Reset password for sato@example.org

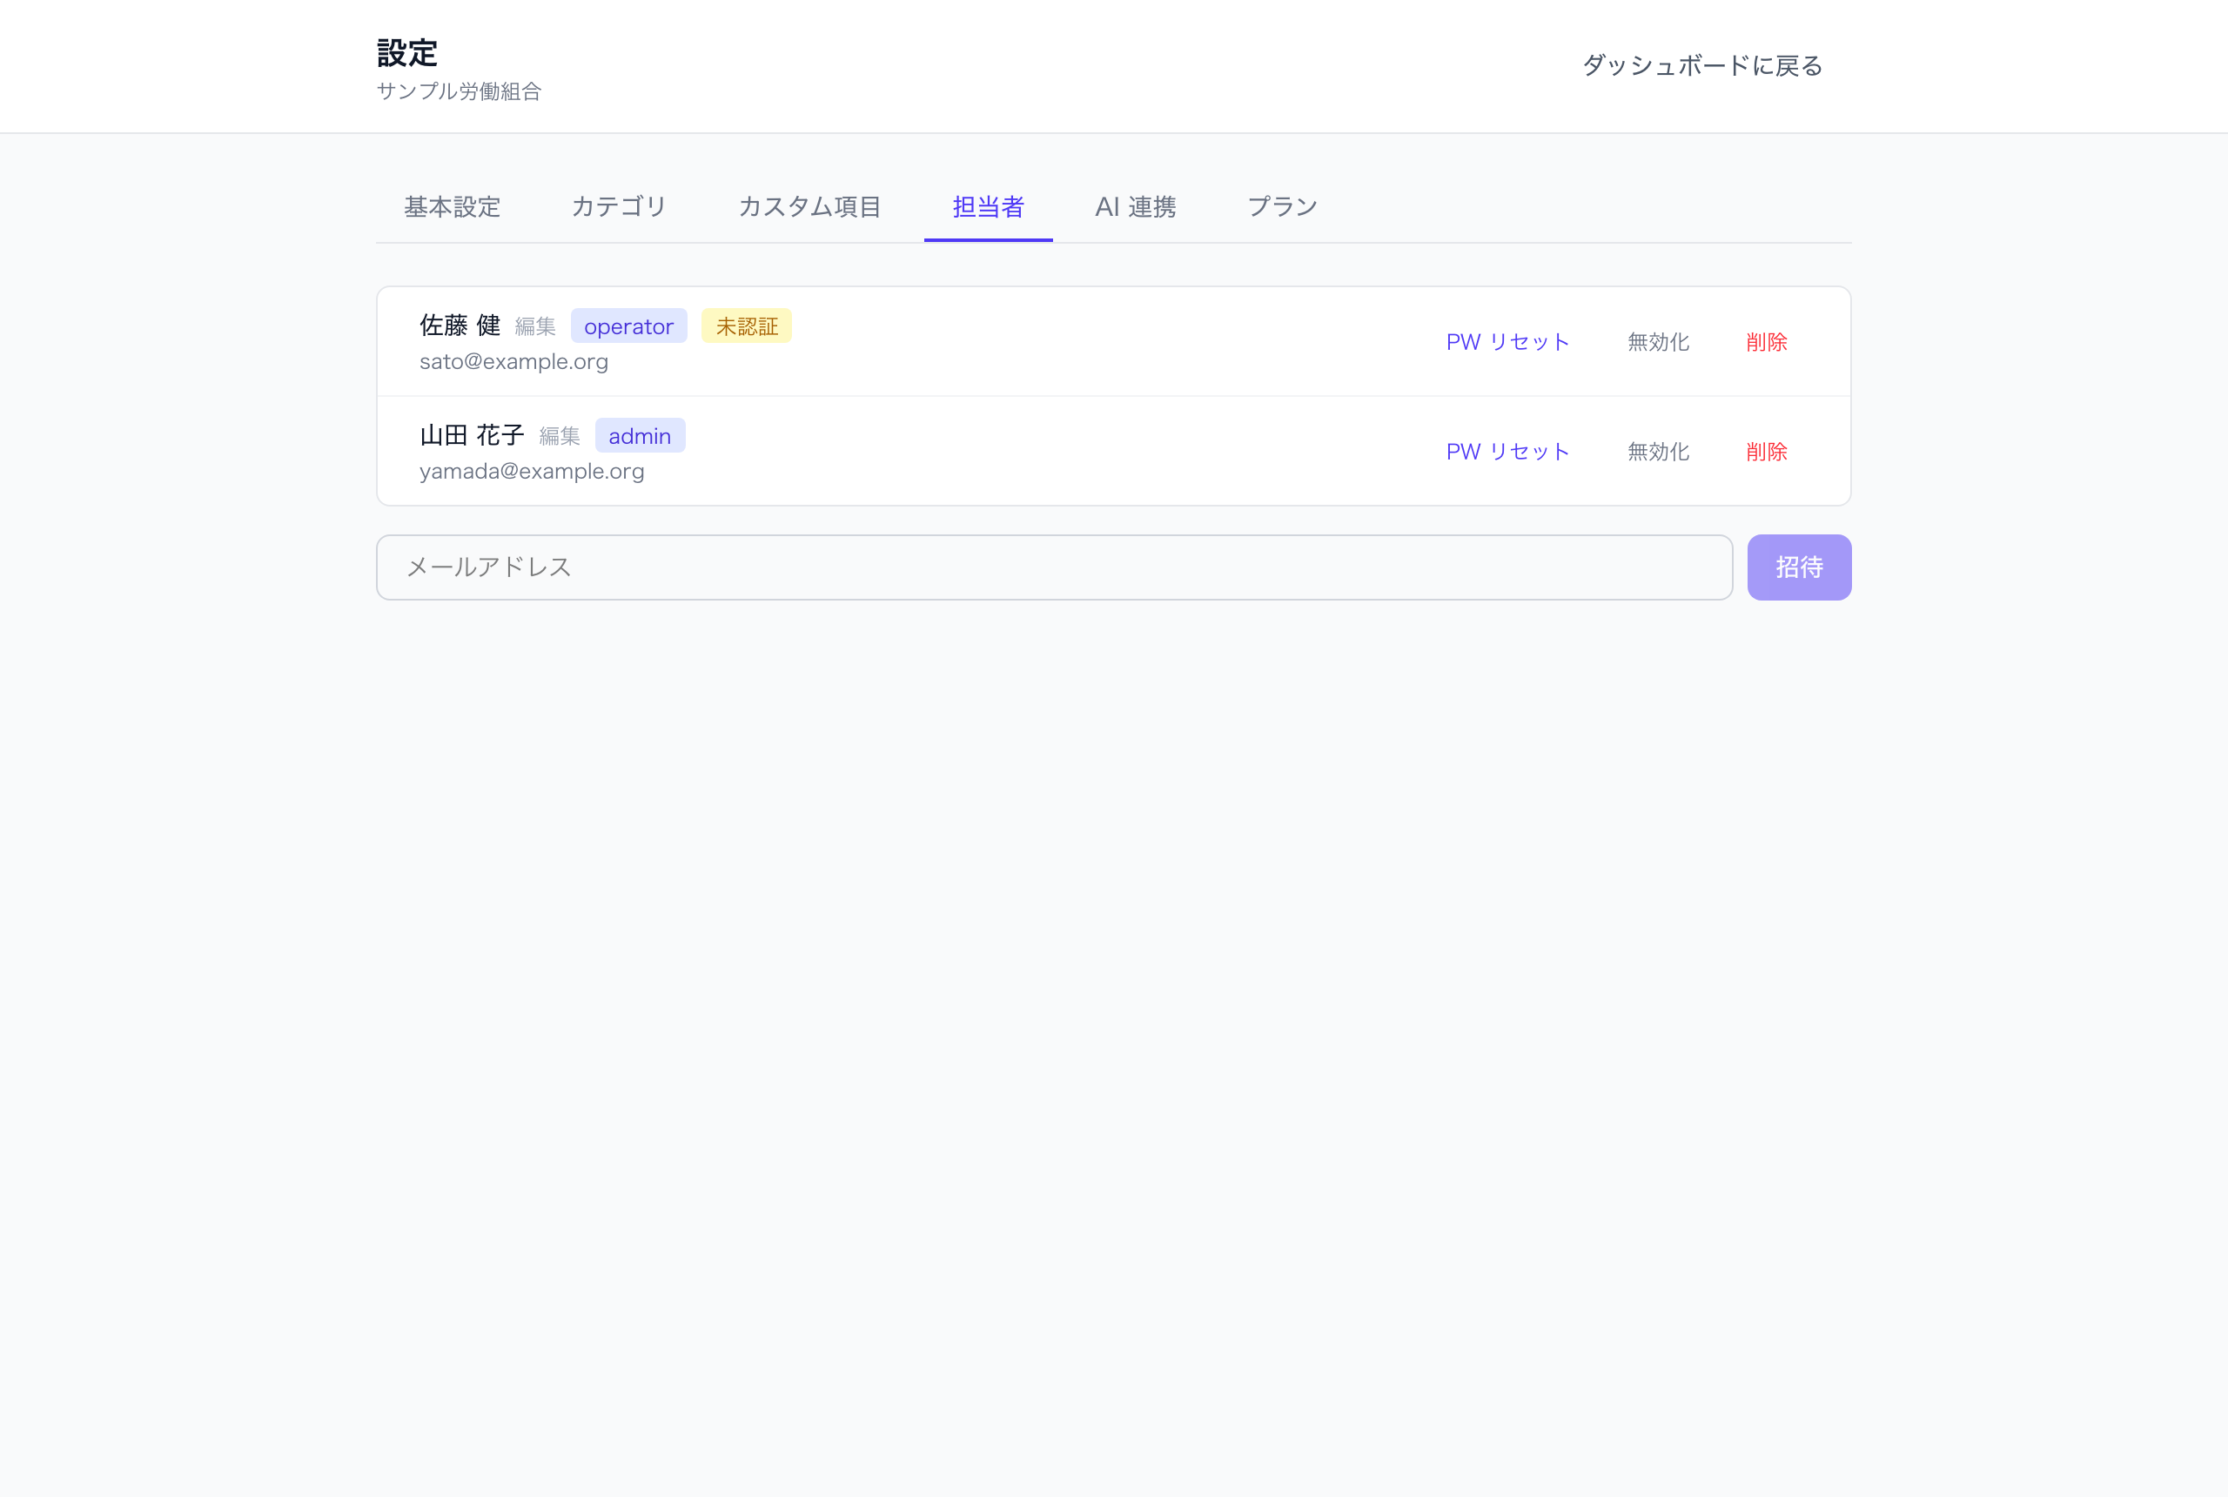tap(1507, 342)
